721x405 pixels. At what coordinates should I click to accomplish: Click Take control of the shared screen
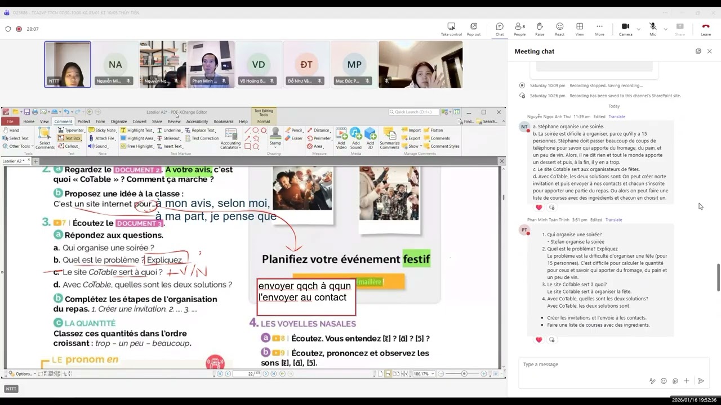[x=451, y=29]
